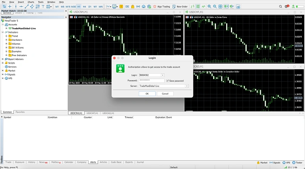Screen dimensions: 305x169
Task: Select the H1 timeframe button
Action: 79,7
